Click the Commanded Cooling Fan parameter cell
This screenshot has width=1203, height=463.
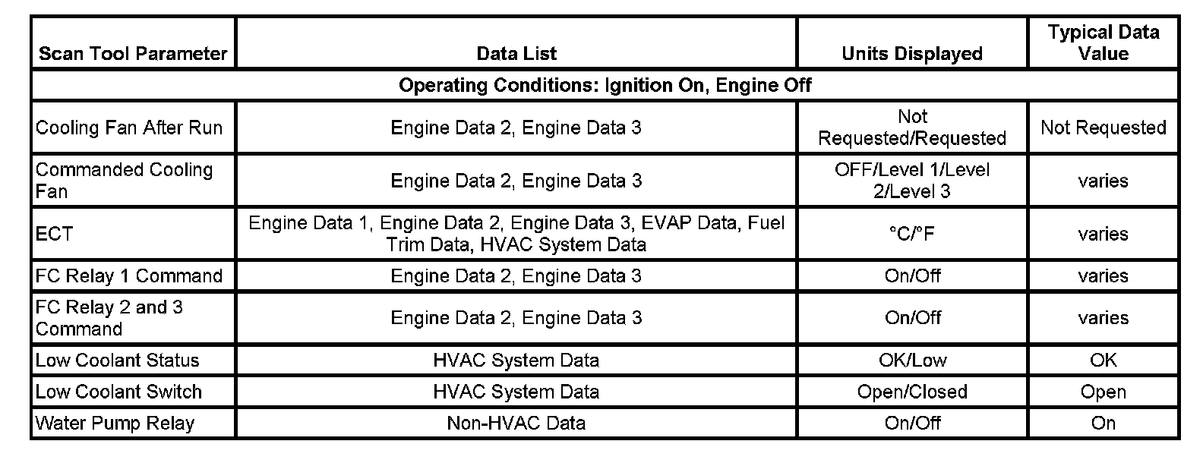(x=125, y=181)
